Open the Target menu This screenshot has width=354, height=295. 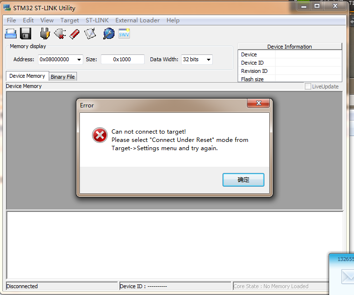(x=70, y=20)
